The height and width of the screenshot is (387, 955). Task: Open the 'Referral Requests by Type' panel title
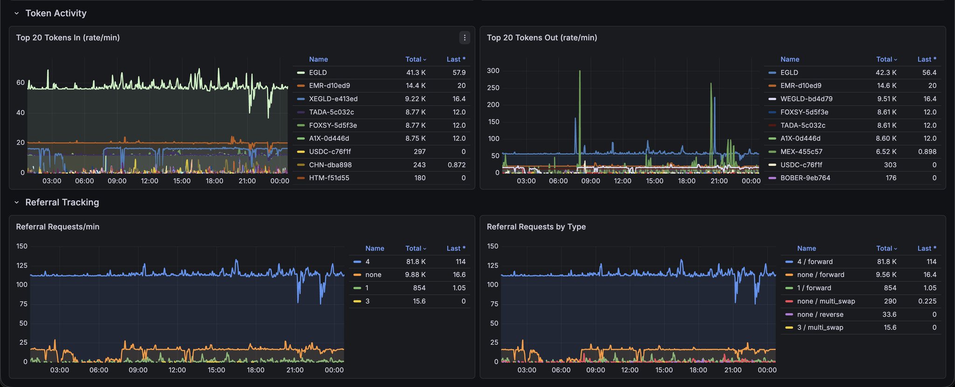[536, 227]
